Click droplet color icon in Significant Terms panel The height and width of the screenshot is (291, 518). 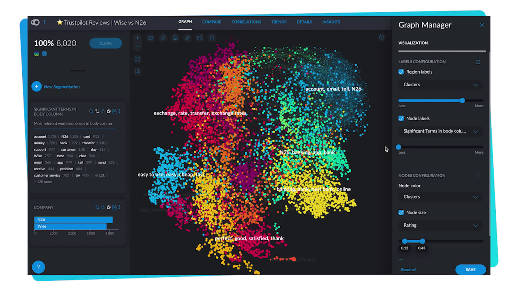[103, 111]
